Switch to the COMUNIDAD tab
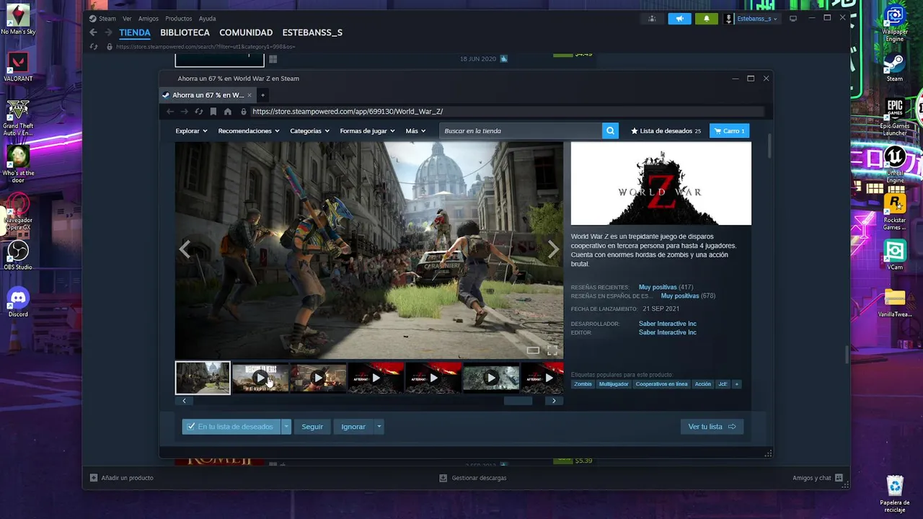Screen dimensions: 923x519 (x=246, y=32)
